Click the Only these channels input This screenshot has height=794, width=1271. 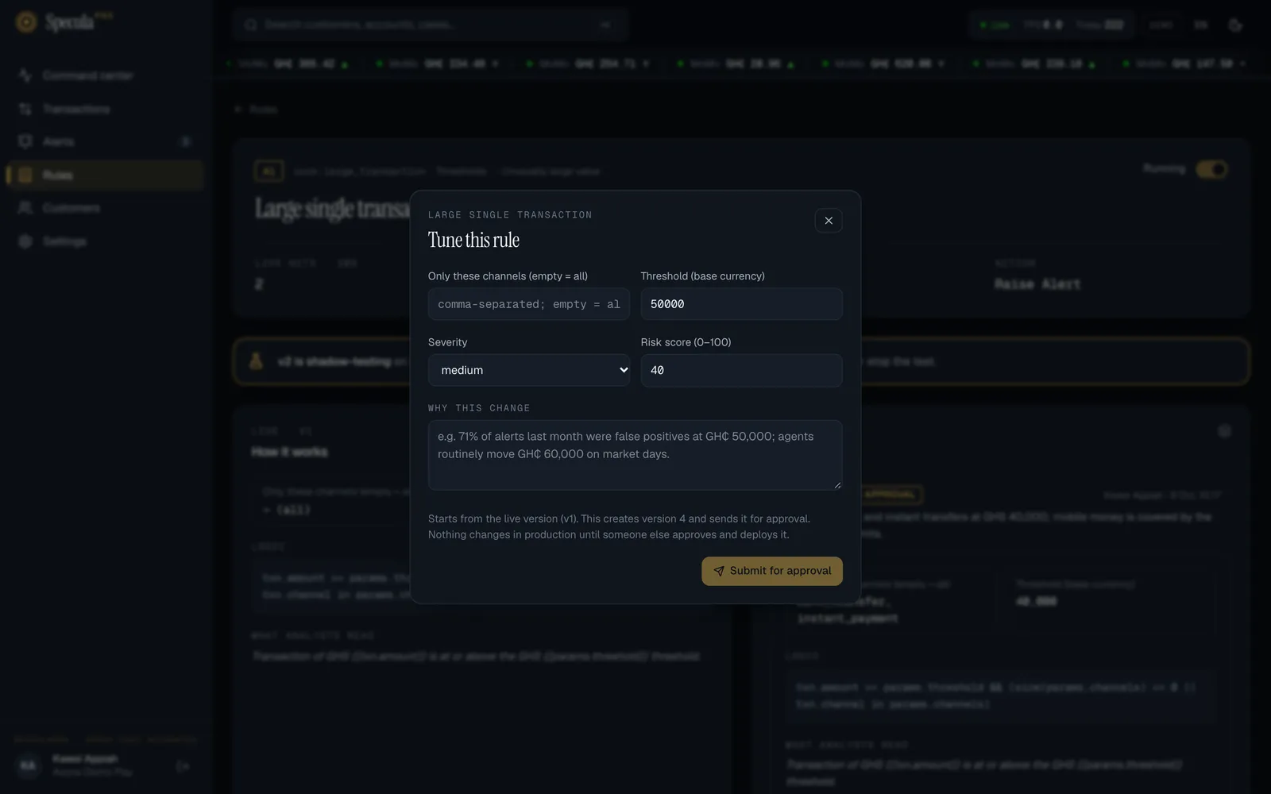point(529,304)
